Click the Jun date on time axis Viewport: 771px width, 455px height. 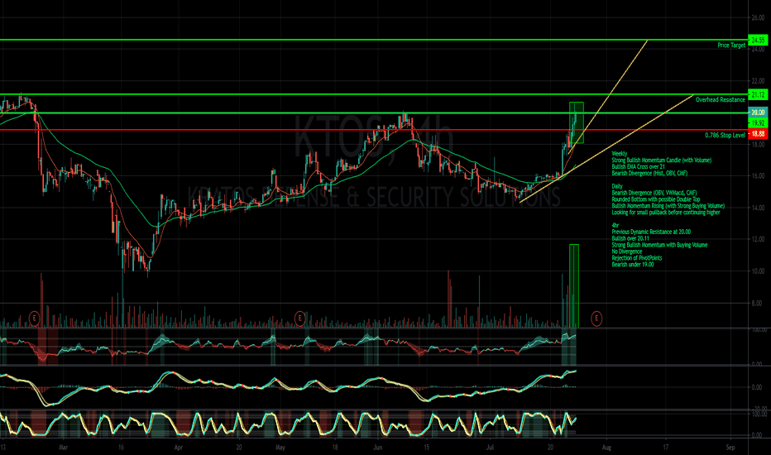[377, 448]
